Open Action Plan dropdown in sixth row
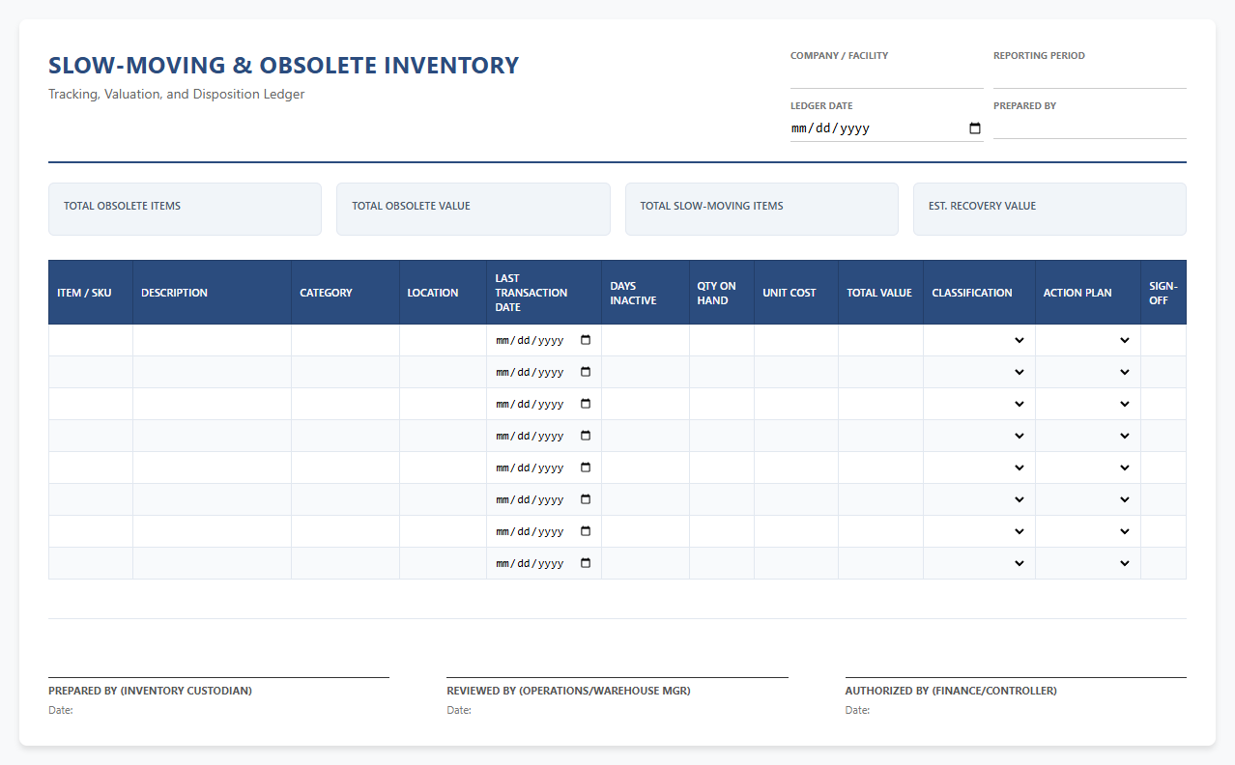This screenshot has height=765, width=1235. point(1088,499)
